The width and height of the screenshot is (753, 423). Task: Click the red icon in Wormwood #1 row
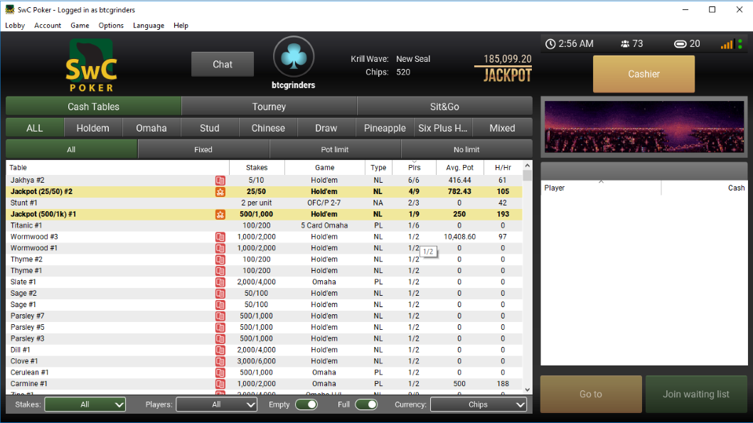pyautogui.click(x=220, y=248)
